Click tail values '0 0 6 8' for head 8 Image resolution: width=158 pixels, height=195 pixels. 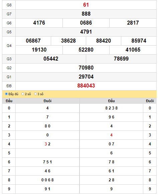(x=47, y=180)
